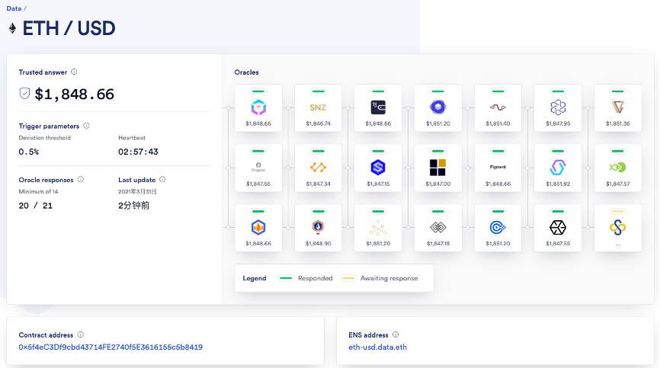The height and width of the screenshot is (368, 660).
Task: Click the green Responded legend indicator
Action: tap(287, 278)
